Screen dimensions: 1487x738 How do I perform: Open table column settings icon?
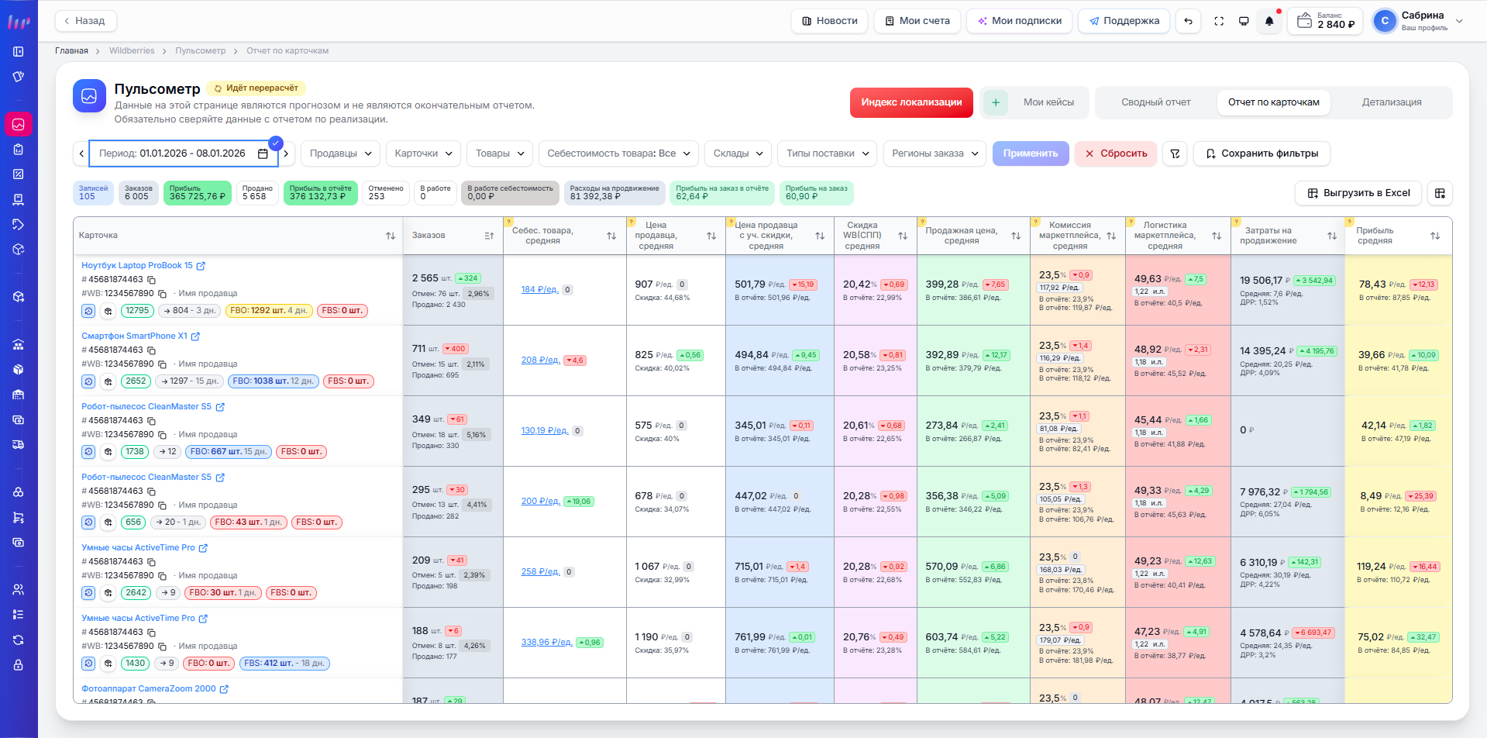tap(1440, 193)
